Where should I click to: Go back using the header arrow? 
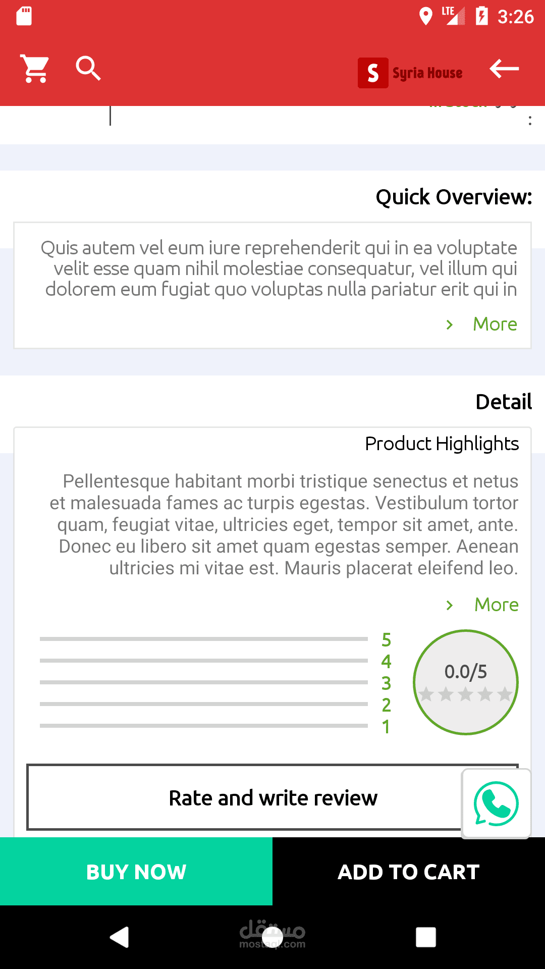[504, 69]
